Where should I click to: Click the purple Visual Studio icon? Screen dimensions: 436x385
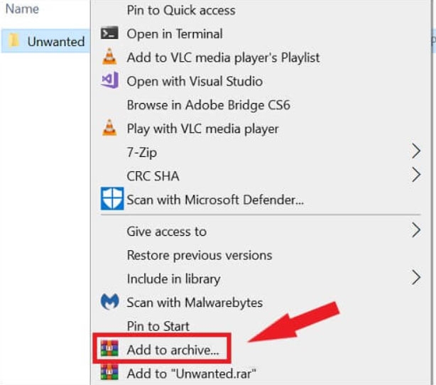pos(109,80)
